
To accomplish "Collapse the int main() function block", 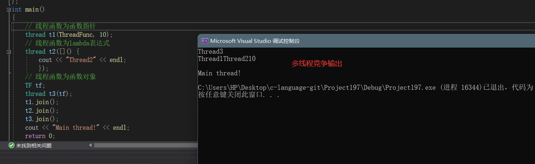I will click(x=9, y=10).
